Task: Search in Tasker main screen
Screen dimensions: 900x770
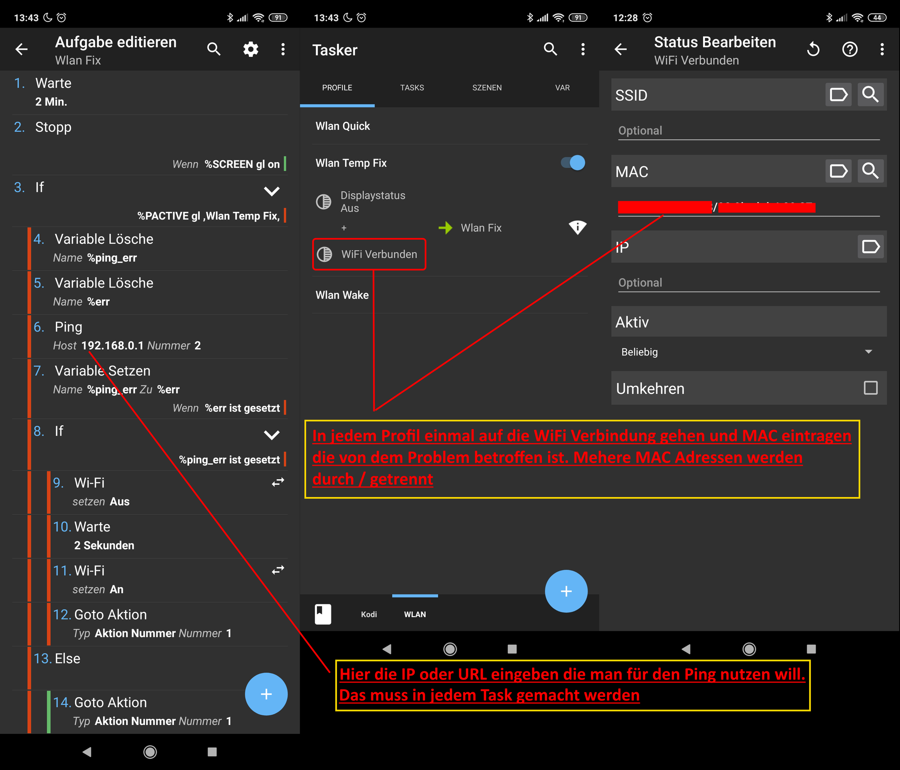Action: click(550, 49)
